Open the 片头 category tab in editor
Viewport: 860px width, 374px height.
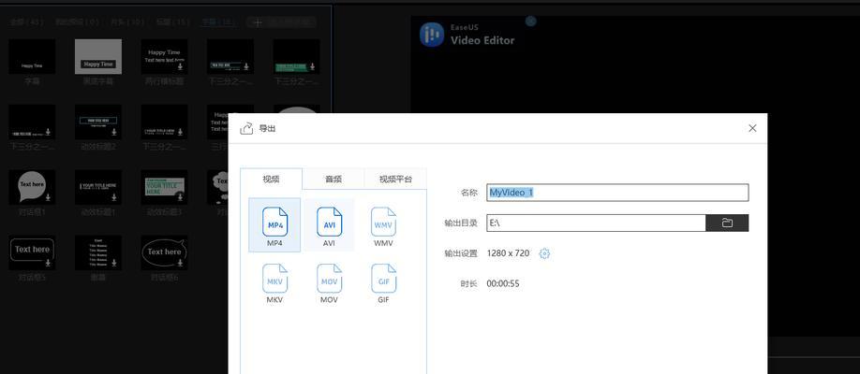tap(127, 22)
